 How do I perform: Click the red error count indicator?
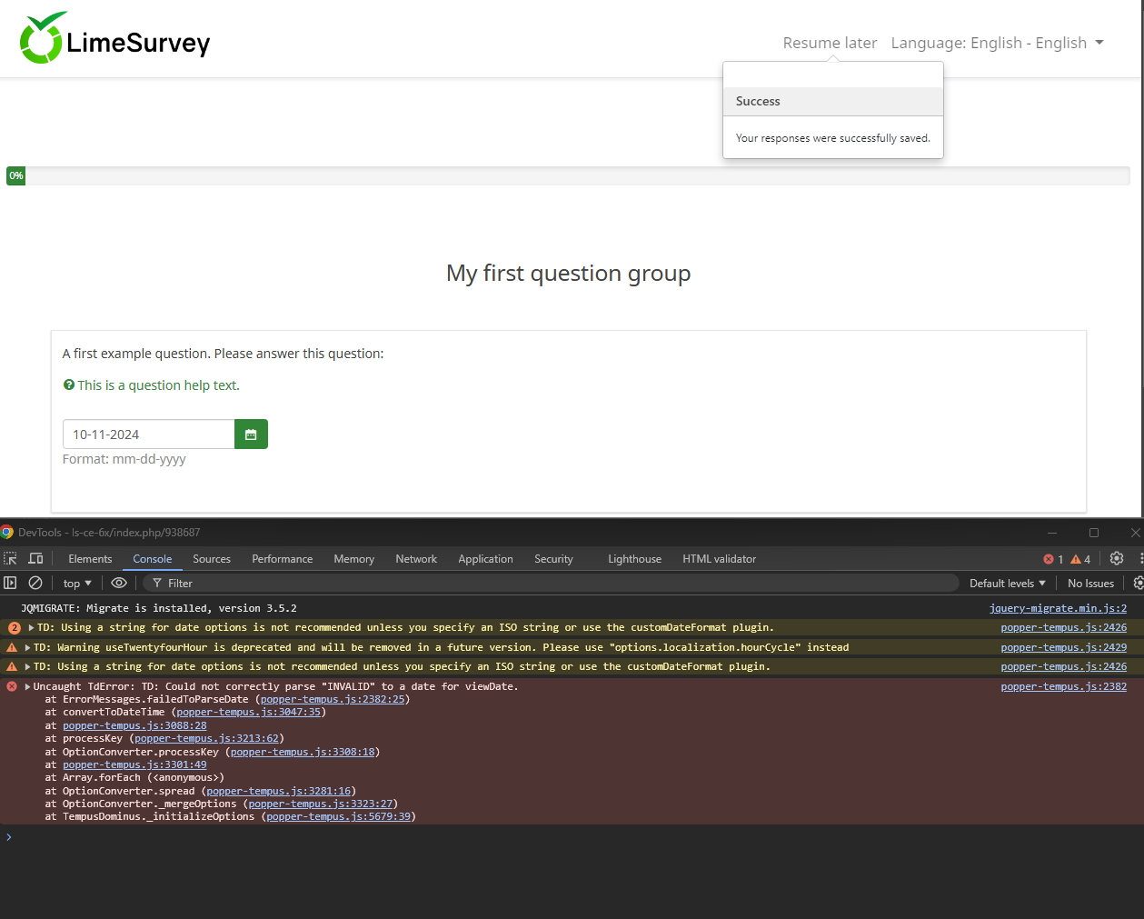pyautogui.click(x=1053, y=559)
